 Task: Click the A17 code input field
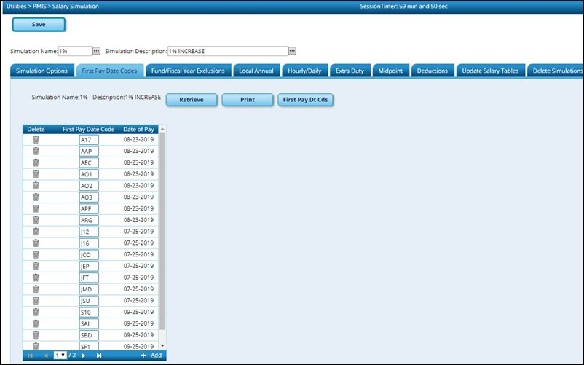click(x=89, y=140)
